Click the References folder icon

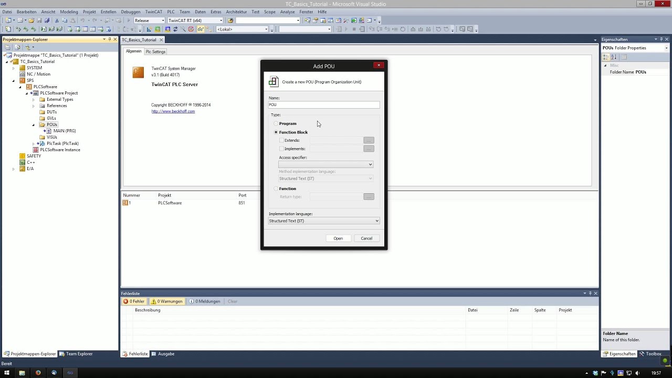coord(43,106)
